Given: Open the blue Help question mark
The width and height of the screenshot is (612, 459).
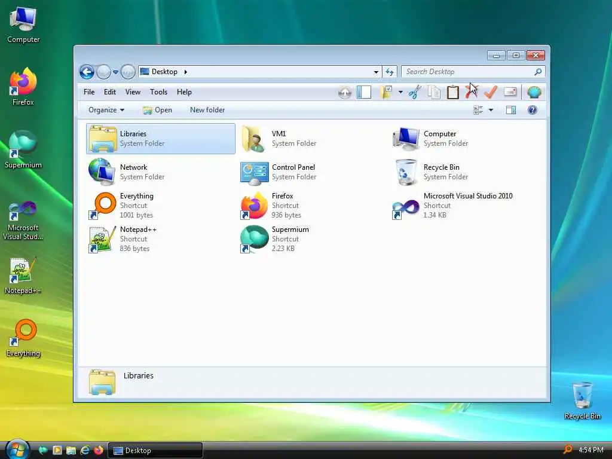Looking at the screenshot, I should (x=532, y=110).
